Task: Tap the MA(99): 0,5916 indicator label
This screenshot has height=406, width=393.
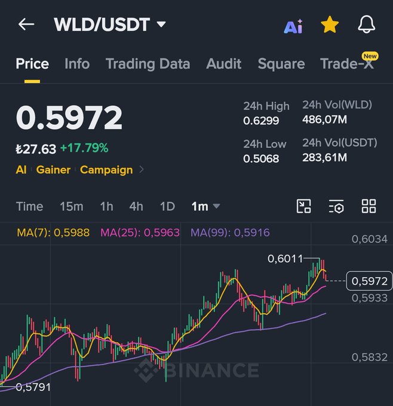Action: coord(230,232)
